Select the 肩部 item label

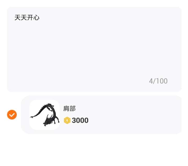(69, 109)
